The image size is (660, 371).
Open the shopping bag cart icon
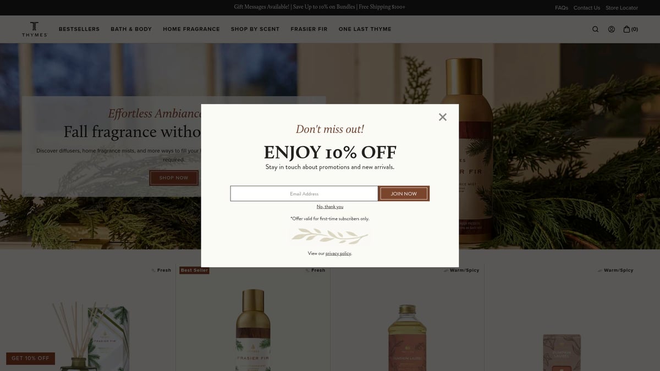coord(630,29)
